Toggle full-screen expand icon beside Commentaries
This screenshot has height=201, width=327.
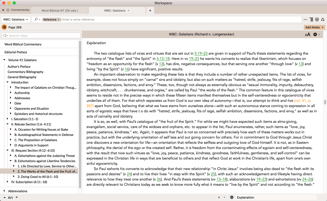[x=8, y=10]
